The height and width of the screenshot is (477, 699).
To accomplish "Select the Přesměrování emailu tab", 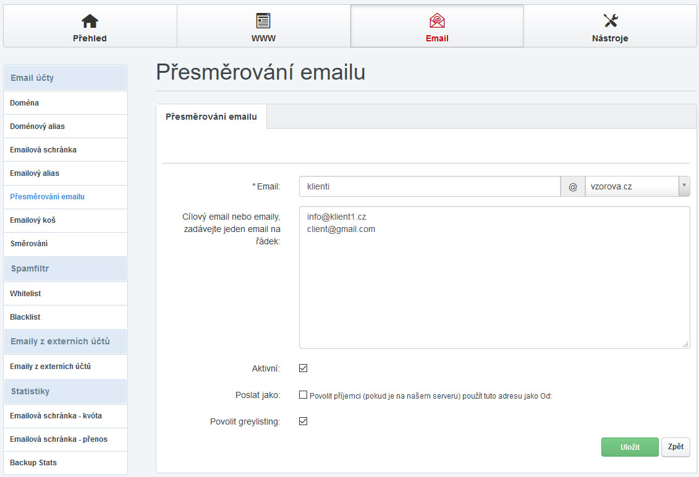I will click(x=211, y=117).
